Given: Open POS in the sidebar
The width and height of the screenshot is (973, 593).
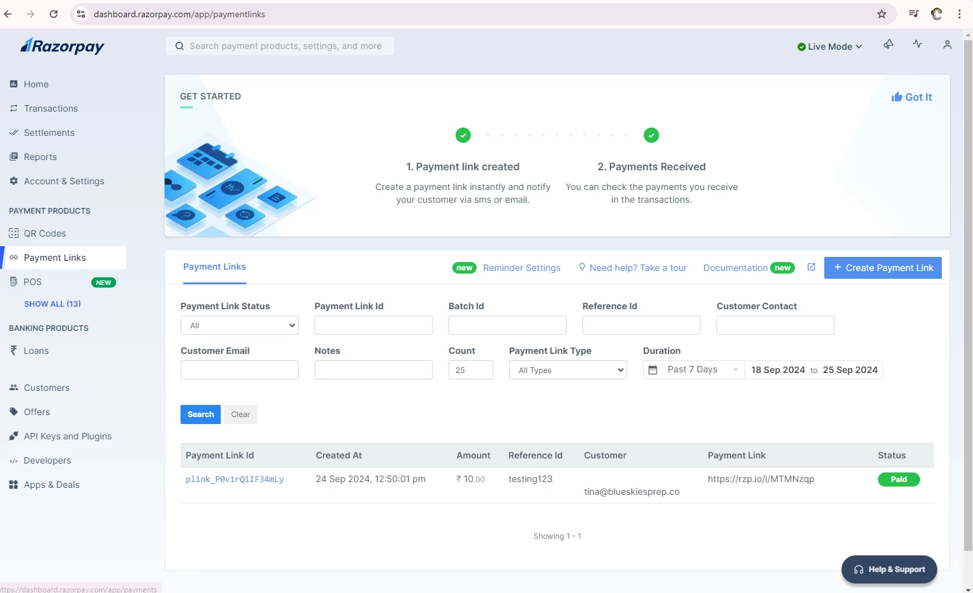Looking at the screenshot, I should [33, 282].
